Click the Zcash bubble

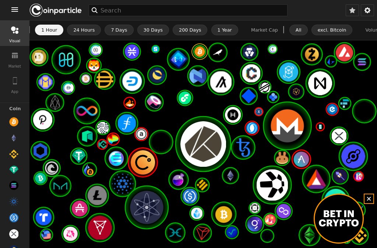[x=312, y=54]
